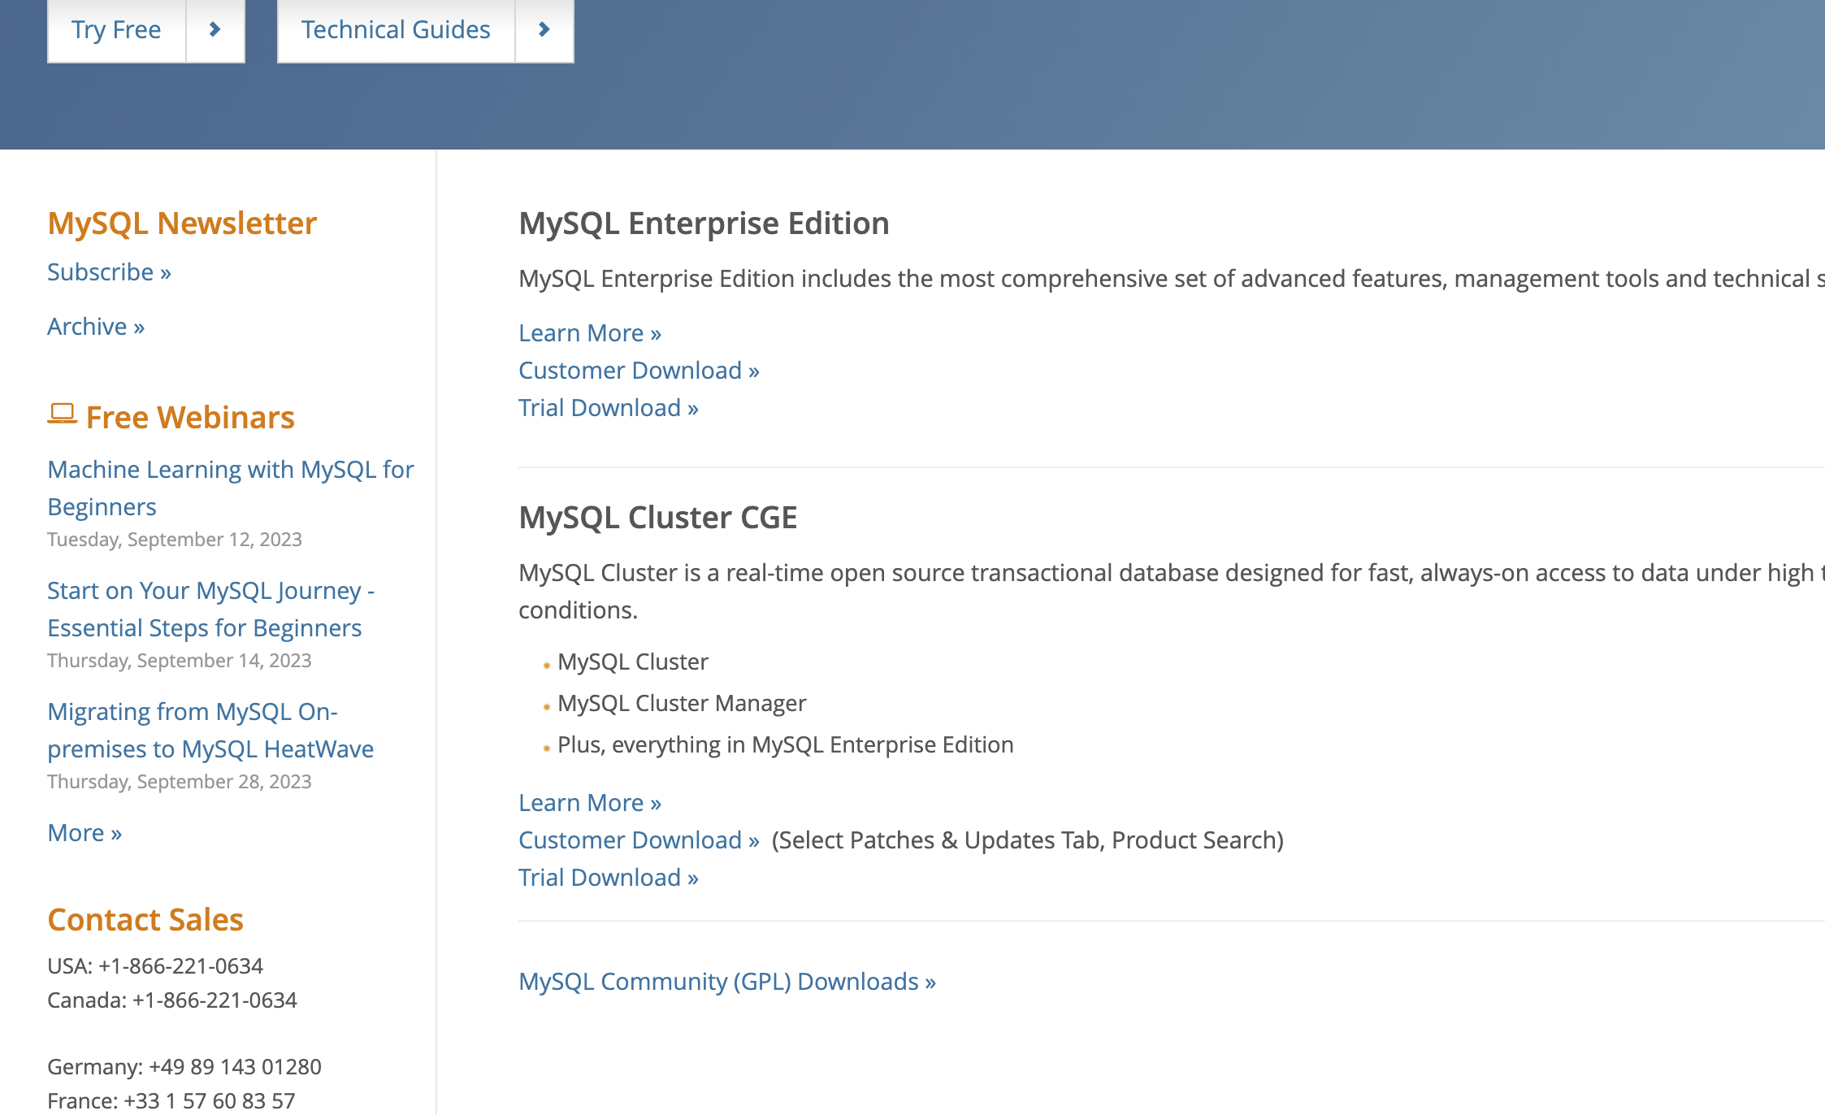
Task: Subscribe to the MySQL Newsletter
Action: coord(109,272)
